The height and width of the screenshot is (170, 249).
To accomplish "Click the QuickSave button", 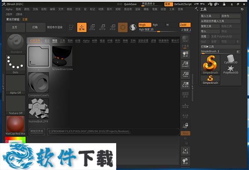I will (x=130, y=4).
